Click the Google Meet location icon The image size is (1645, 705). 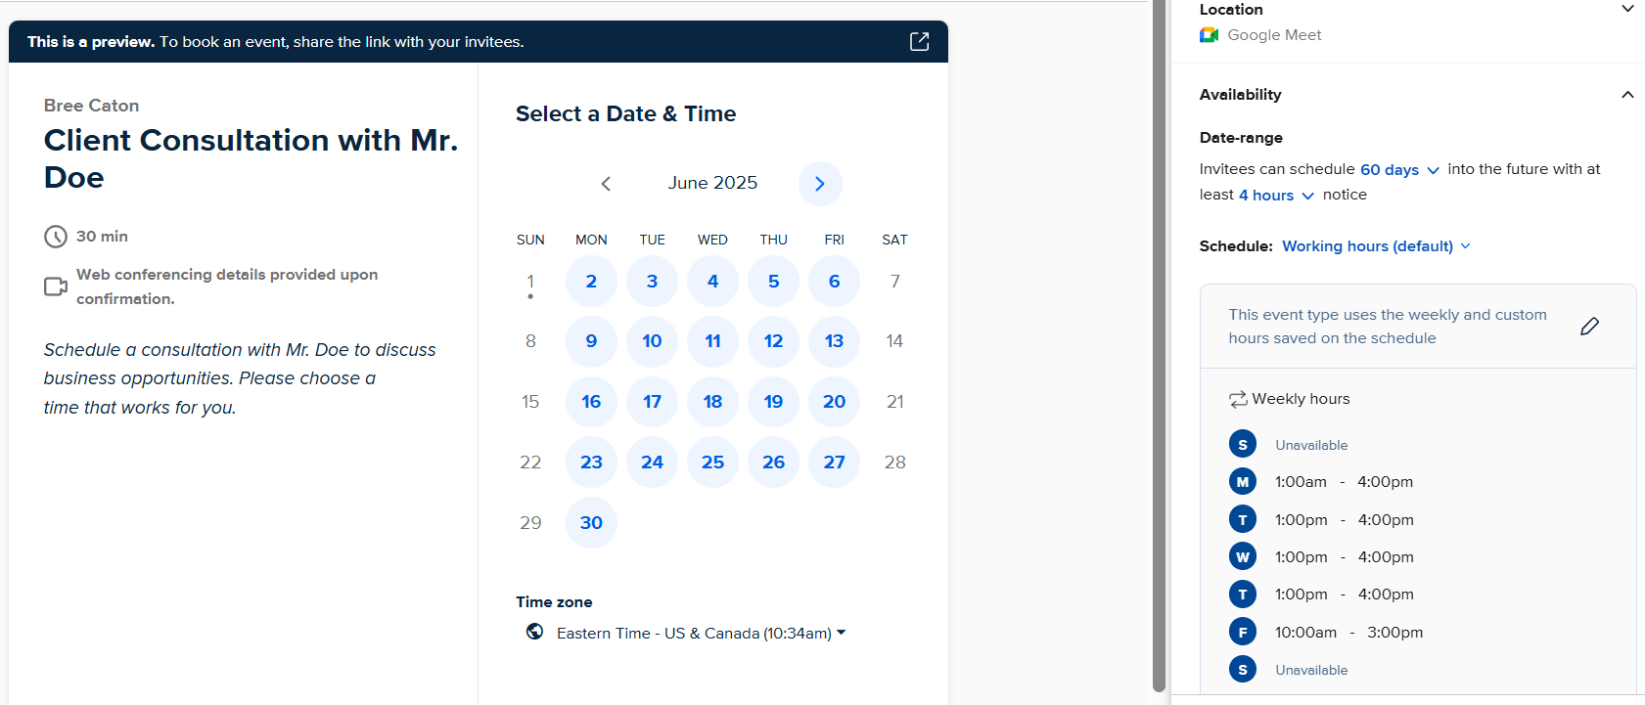click(1210, 35)
